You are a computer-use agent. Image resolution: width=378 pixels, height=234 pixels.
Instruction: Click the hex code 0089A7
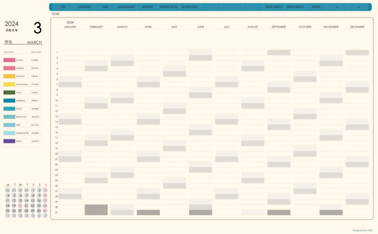[35, 101]
